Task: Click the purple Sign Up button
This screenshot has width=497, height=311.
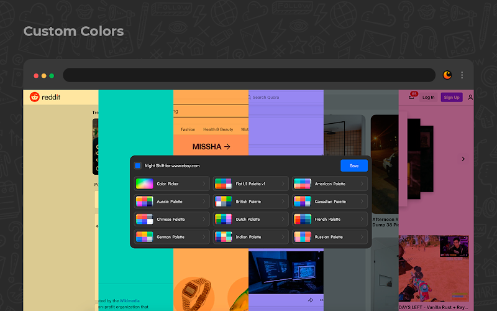Action: (x=452, y=98)
